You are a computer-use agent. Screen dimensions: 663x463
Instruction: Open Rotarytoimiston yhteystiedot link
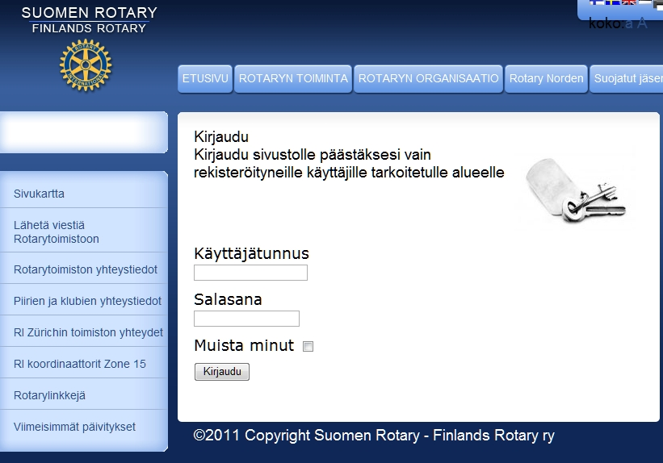point(86,269)
